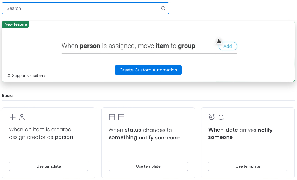
Task: Click the Create Custom Automation button
Action: [148, 70]
